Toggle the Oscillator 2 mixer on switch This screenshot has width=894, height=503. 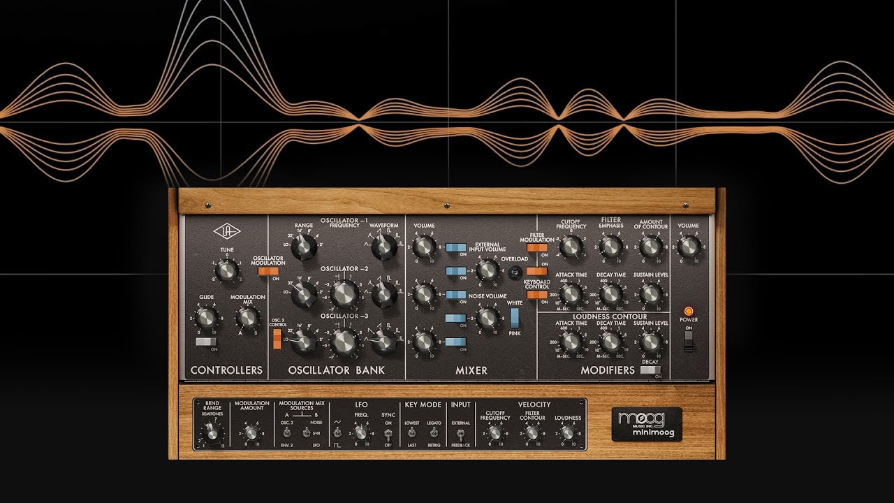[x=456, y=295]
